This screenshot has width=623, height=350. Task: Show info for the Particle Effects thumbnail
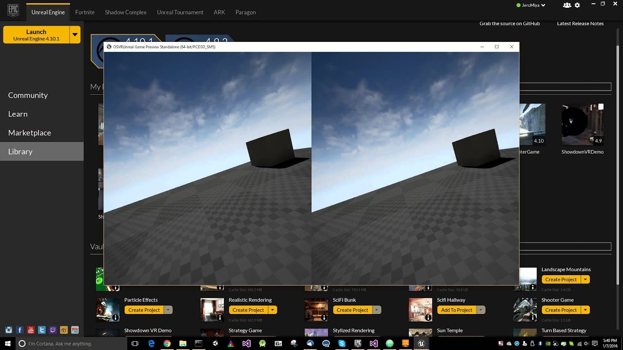(x=115, y=317)
